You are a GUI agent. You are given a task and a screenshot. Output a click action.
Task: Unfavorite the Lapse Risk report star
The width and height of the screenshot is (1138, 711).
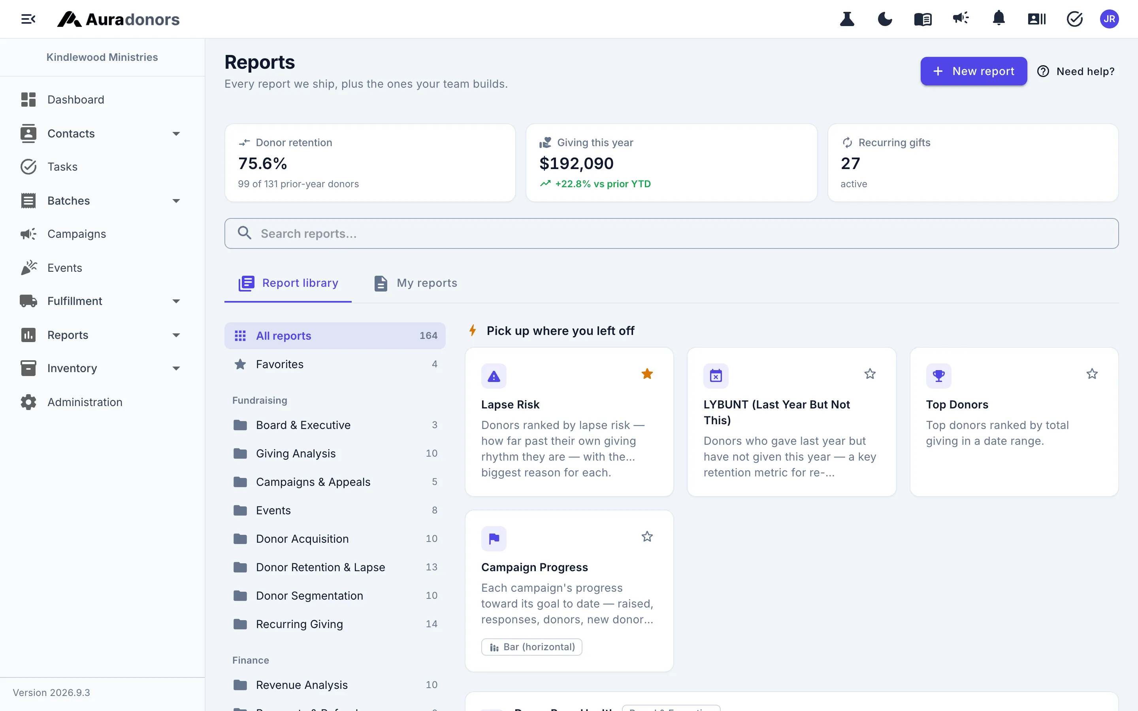[647, 374]
